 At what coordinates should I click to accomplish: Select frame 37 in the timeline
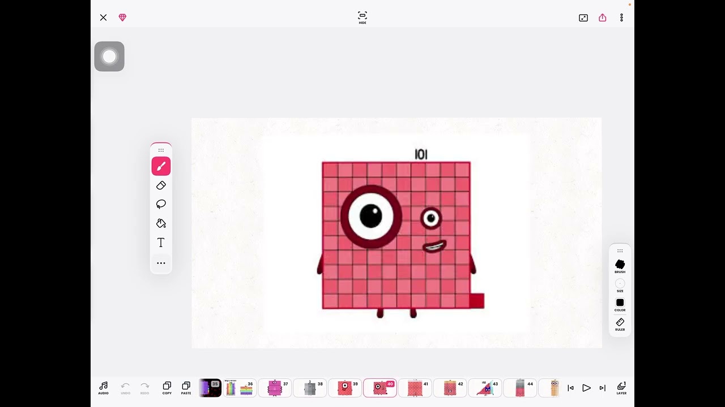275,388
